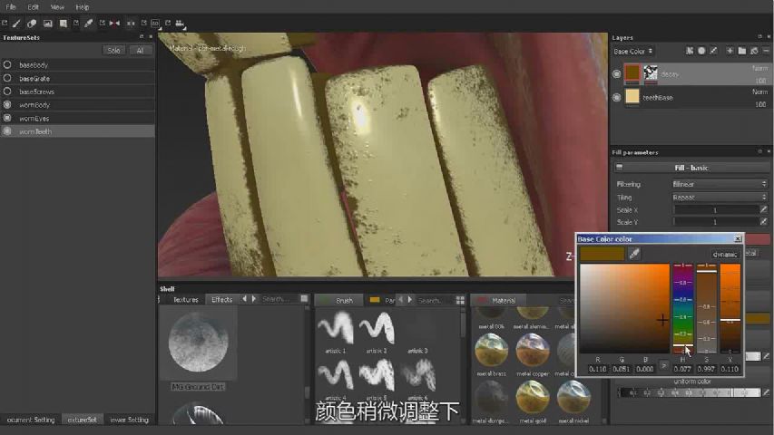The image size is (774, 435).
Task: Switch to the Effects shelf tab
Action: (221, 299)
